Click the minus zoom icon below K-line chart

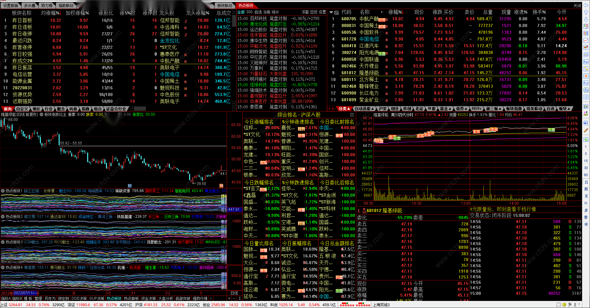pos(235,298)
